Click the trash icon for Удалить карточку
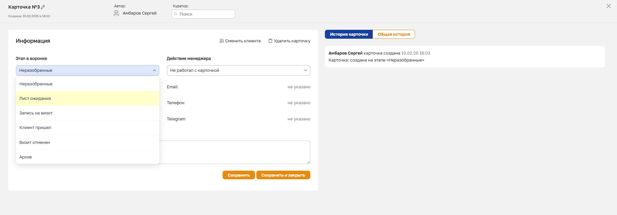The image size is (617, 215). 270,41
